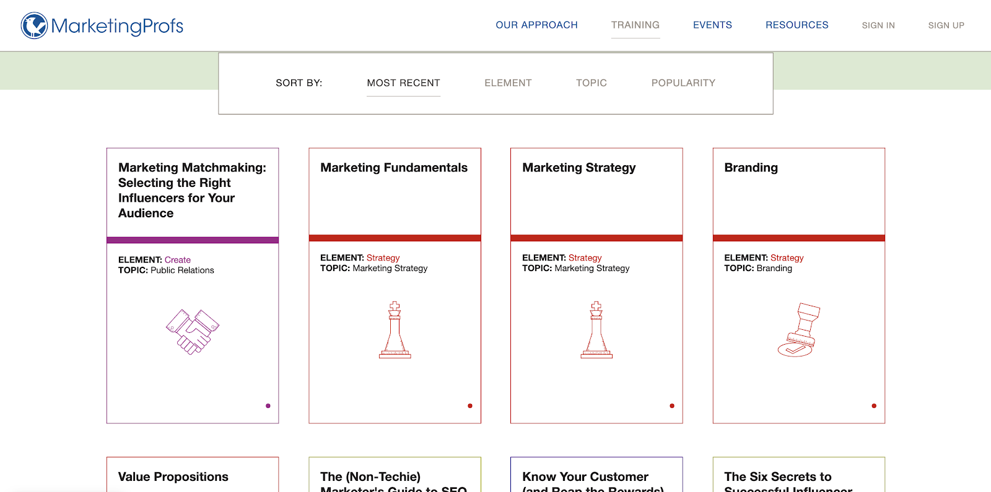Click Strategy element on Branding card

[787, 257]
